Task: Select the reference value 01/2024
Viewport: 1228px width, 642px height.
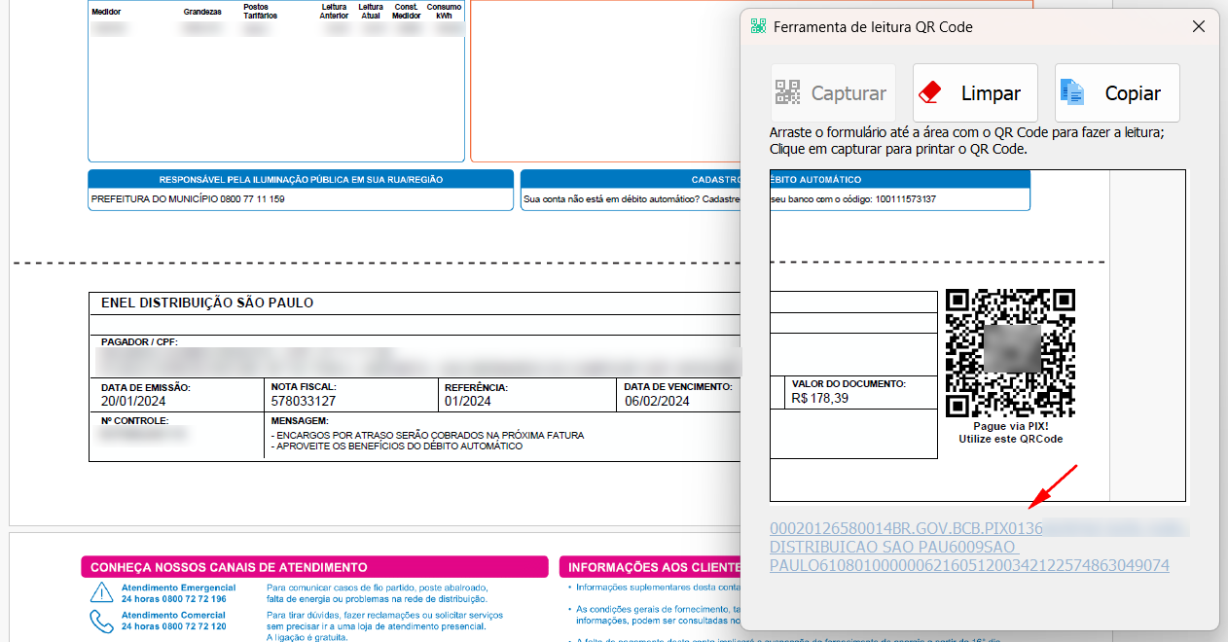Action: pyautogui.click(x=468, y=401)
